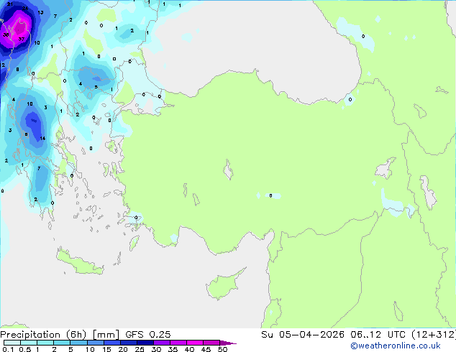Viewport: 456px width, 352px height.
Task: Click the legend scale label 20
Action: click(x=123, y=349)
